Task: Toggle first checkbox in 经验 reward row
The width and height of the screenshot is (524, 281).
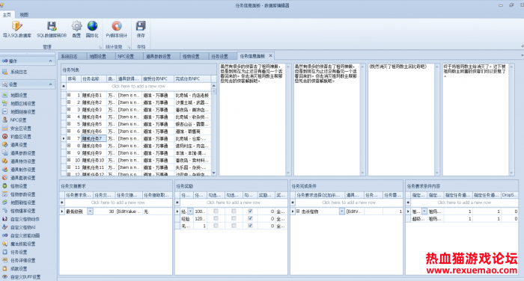Action: click(216, 218)
